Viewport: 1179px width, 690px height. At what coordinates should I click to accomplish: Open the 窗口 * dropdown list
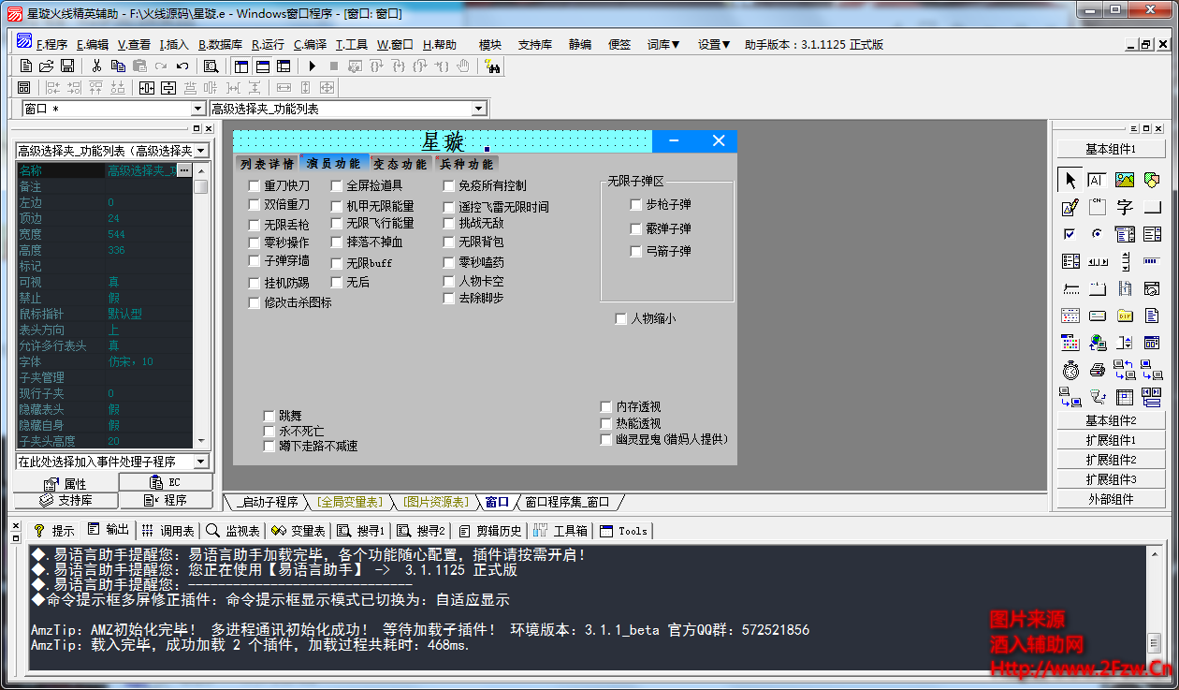coord(197,110)
